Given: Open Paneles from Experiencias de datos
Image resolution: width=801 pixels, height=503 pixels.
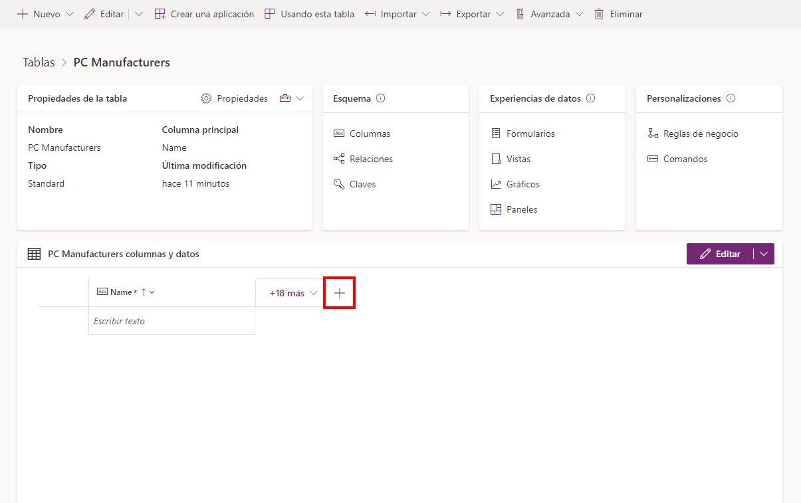Looking at the screenshot, I should [x=522, y=209].
